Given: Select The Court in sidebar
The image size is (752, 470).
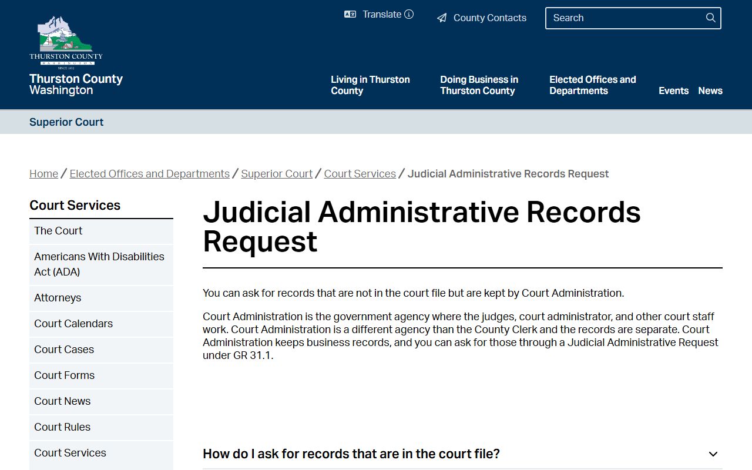Looking at the screenshot, I should click(101, 231).
